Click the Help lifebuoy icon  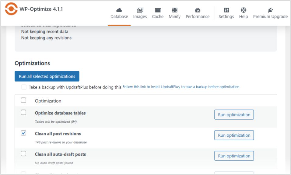tap(244, 10)
